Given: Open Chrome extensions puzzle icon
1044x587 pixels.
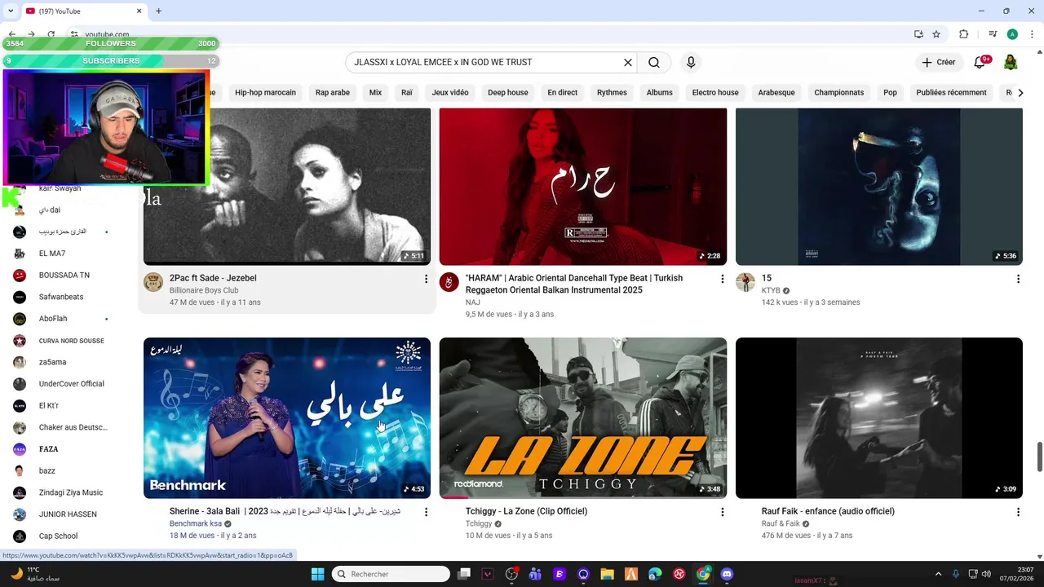Looking at the screenshot, I should point(963,34).
